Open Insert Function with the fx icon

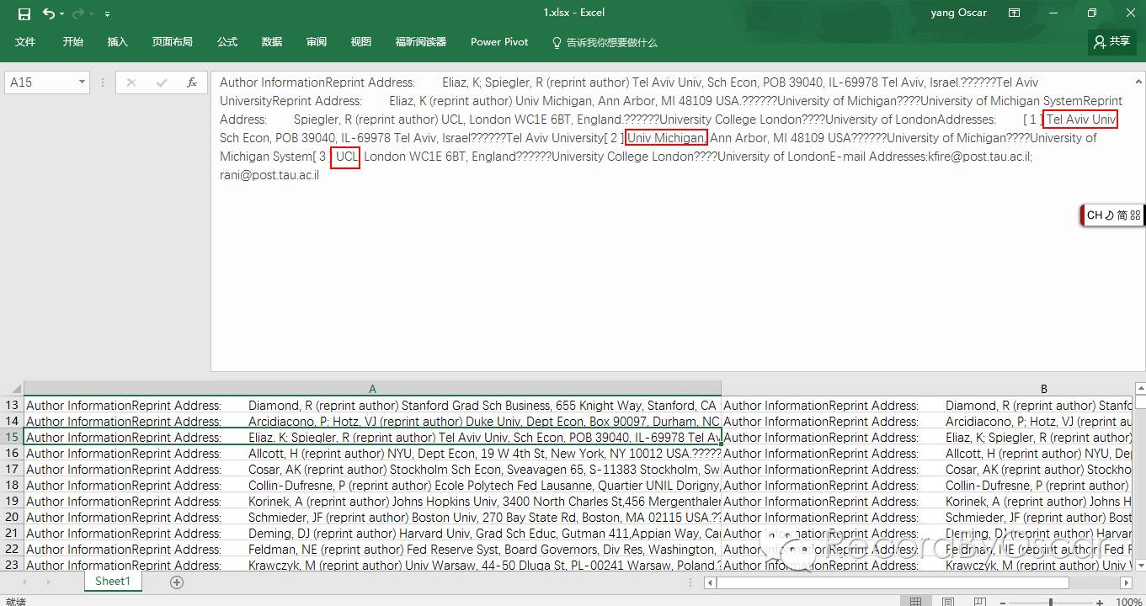(x=192, y=82)
